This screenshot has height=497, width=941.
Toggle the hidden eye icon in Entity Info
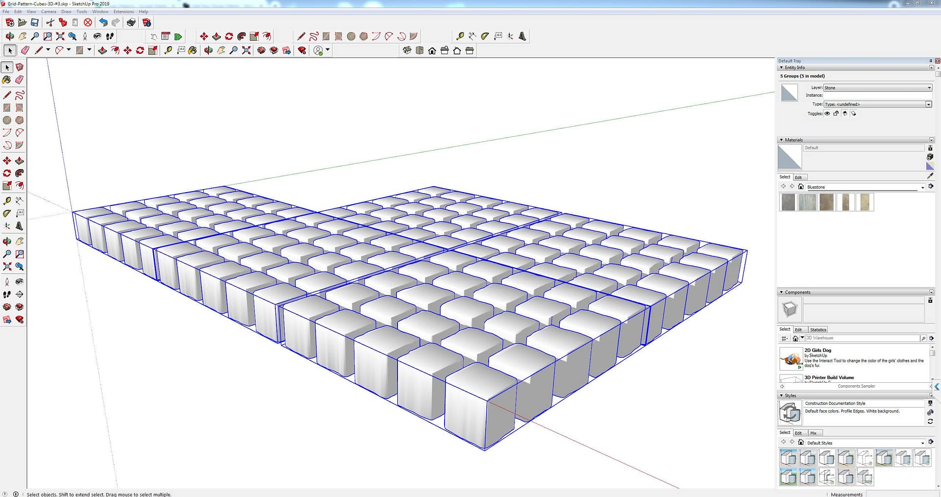[x=827, y=113]
